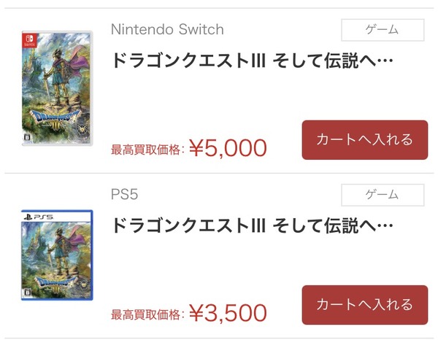The image size is (438, 340).
Task: Click the Nintendo Switch platform label
Action: [167, 30]
